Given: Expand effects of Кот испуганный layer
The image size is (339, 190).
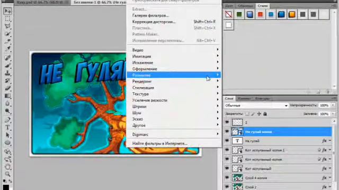Looking at the screenshot, I should click(330, 168).
